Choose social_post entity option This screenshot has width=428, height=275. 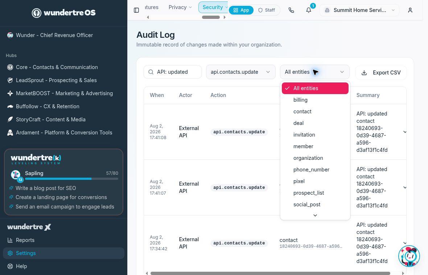point(315,205)
